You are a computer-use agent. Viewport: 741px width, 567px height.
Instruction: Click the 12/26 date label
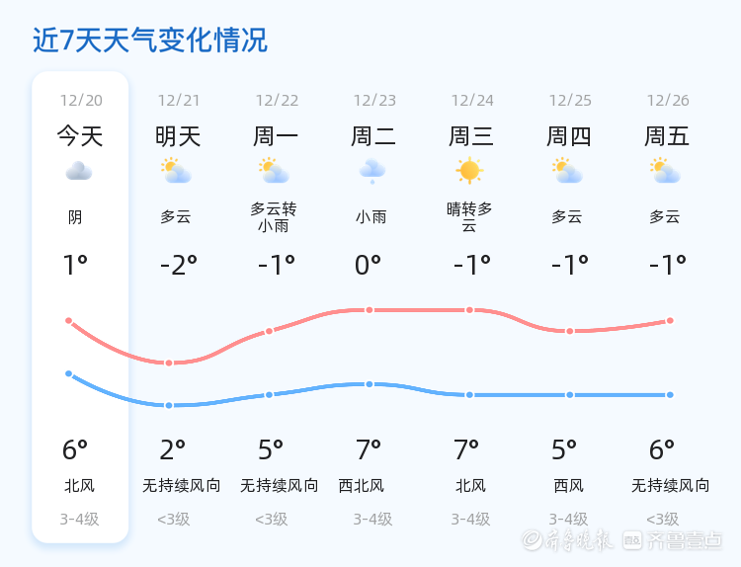coord(668,100)
